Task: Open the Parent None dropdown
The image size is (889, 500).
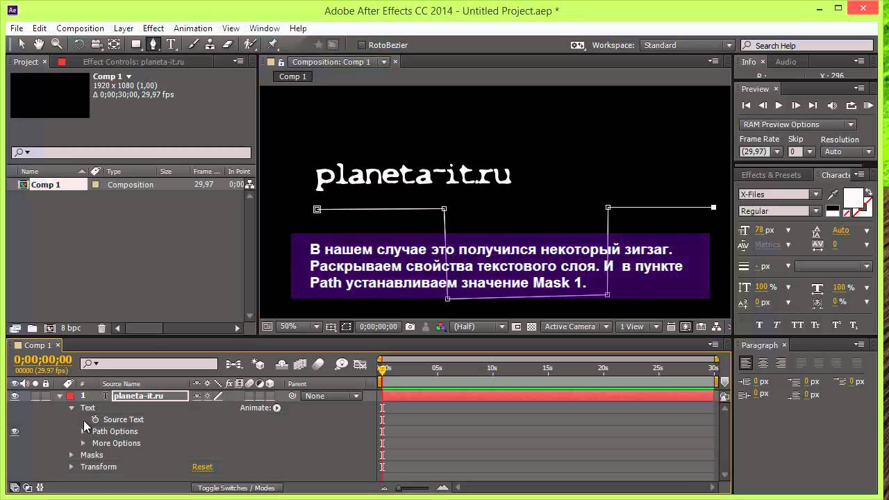Action: [331, 396]
